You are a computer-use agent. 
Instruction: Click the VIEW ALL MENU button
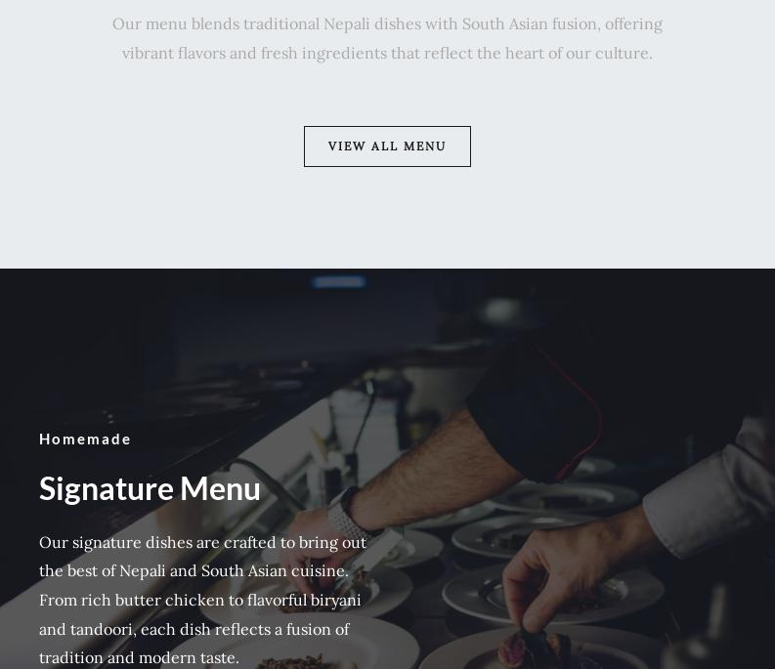[x=387, y=146]
